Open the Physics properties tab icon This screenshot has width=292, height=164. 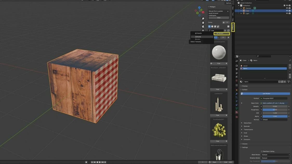[237, 101]
